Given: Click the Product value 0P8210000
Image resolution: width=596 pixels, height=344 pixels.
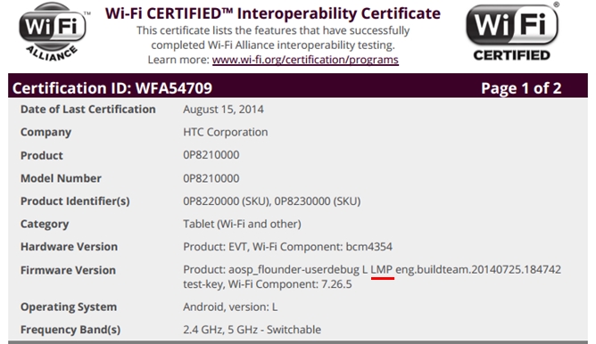Looking at the screenshot, I should pyautogui.click(x=211, y=155).
